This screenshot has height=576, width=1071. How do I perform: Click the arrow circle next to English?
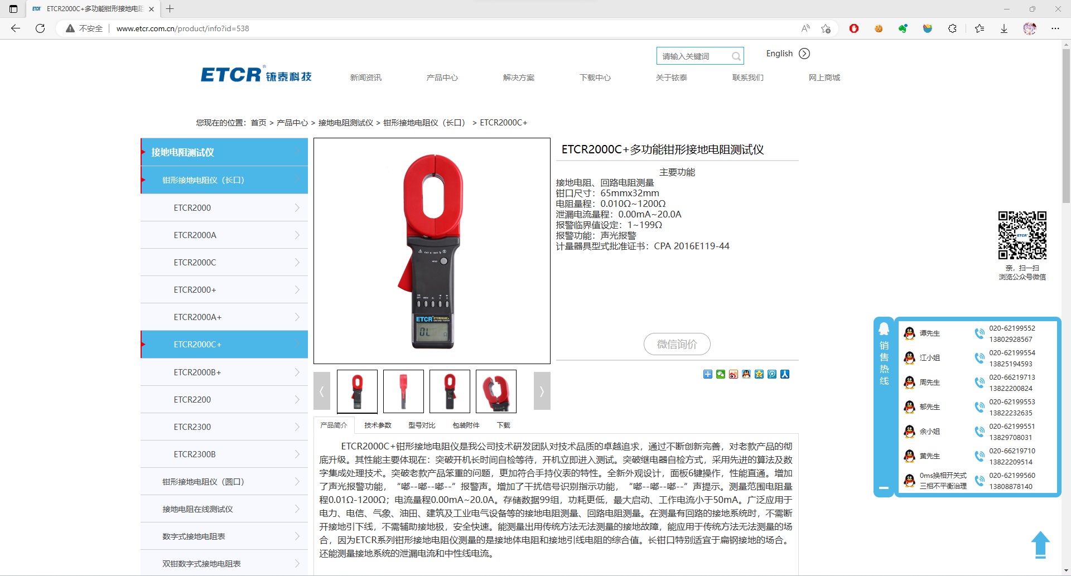pos(804,54)
